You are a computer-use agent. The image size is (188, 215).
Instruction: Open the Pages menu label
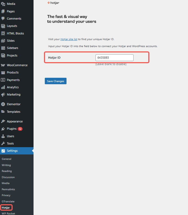11,11
